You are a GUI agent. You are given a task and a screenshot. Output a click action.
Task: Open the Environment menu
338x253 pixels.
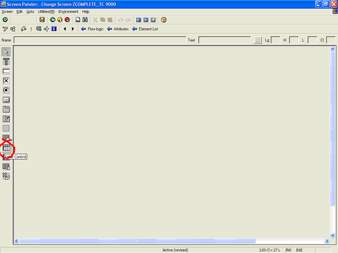point(68,12)
